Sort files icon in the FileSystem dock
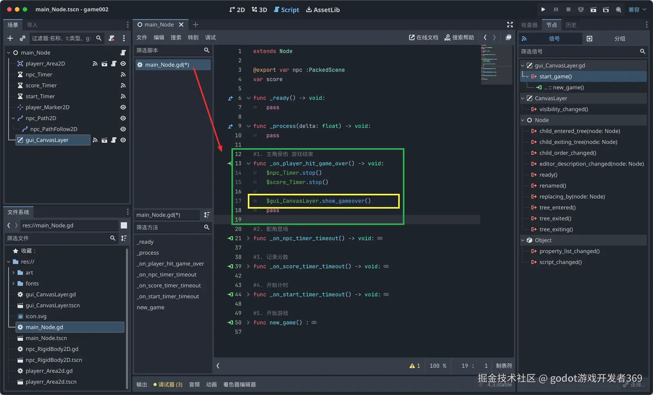This screenshot has height=395, width=653. (124, 238)
